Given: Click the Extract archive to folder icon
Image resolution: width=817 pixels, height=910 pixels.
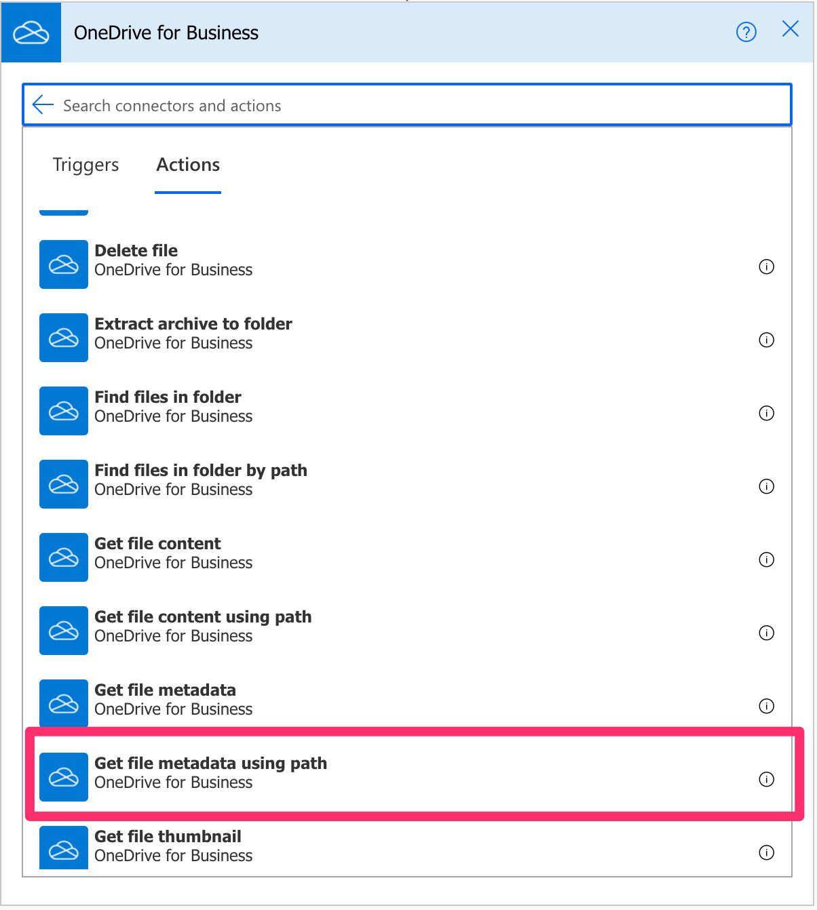Looking at the screenshot, I should tap(63, 337).
